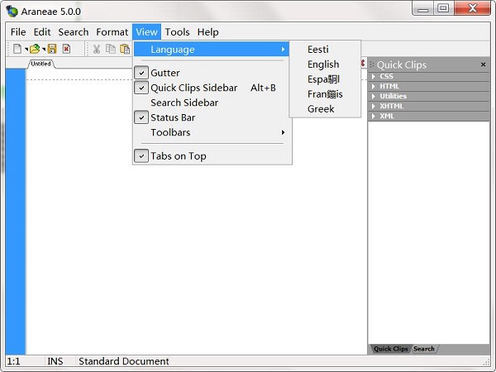Switch to the Untitled document tab

coord(41,64)
